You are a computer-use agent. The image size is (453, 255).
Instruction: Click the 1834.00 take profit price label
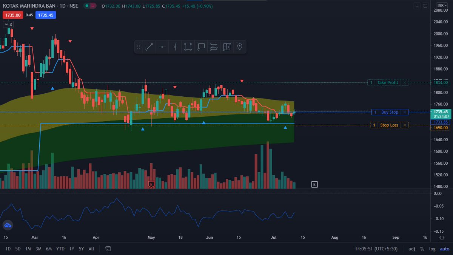click(x=441, y=82)
